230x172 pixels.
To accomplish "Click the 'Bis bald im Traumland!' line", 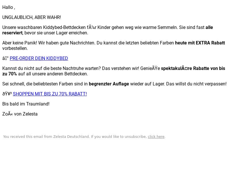I will point(26,104).
